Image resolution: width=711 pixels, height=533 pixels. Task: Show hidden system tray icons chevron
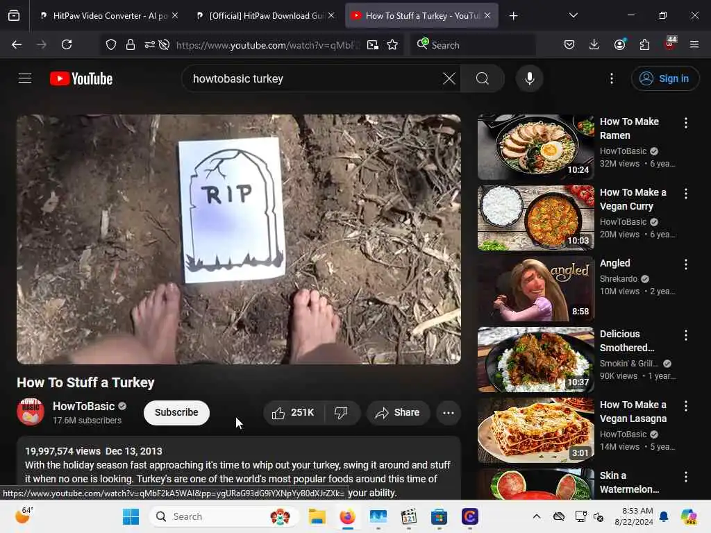click(x=537, y=516)
